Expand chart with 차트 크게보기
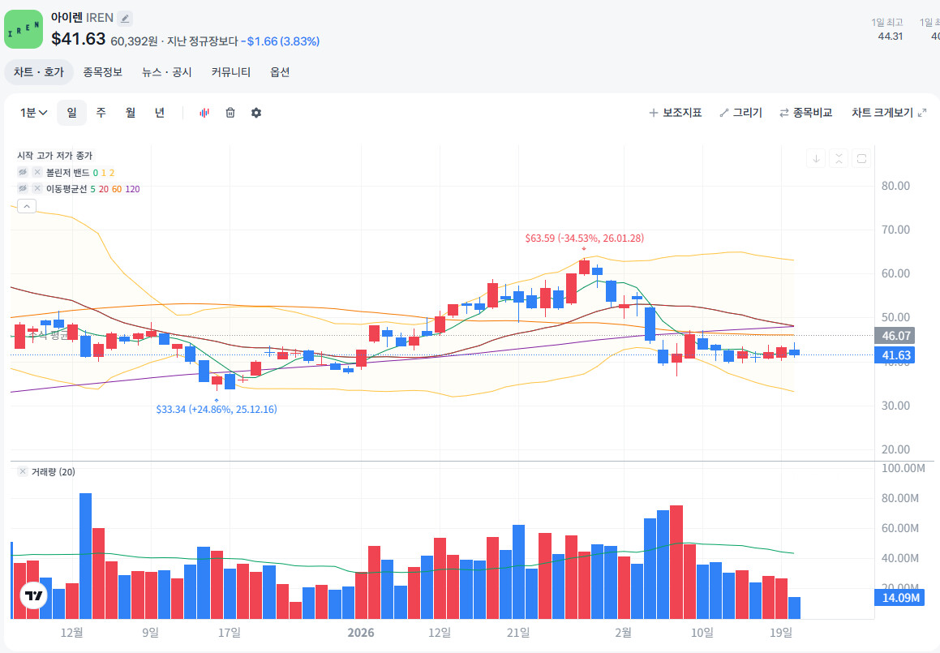Viewport: 940px width, 653px height. 889,113
